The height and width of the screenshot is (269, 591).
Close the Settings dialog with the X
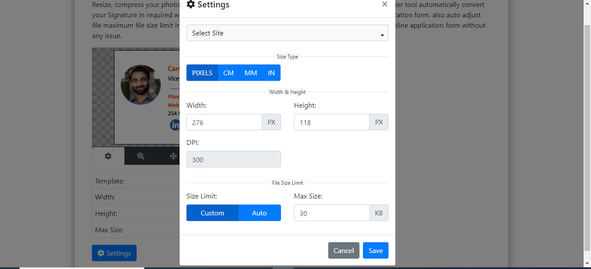(x=385, y=4)
